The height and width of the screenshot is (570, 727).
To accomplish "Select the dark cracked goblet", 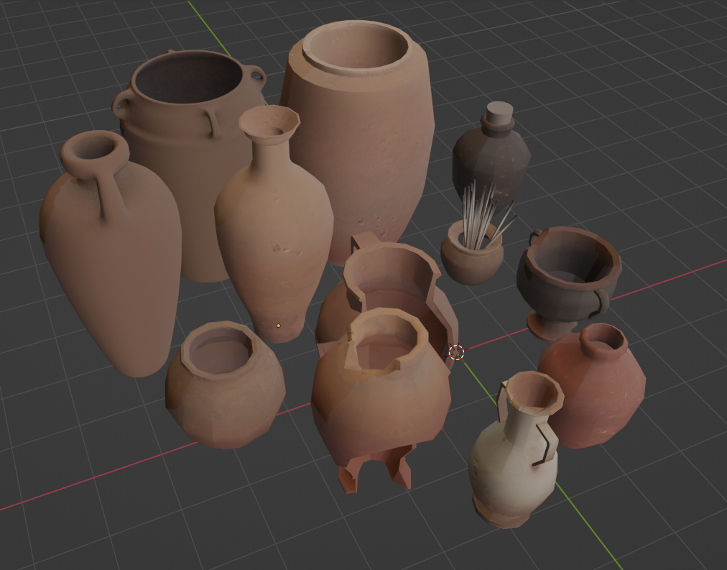I will pos(568,283).
